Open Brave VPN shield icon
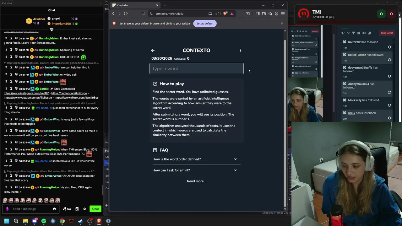Screen dimensions: 402x226 276,13
